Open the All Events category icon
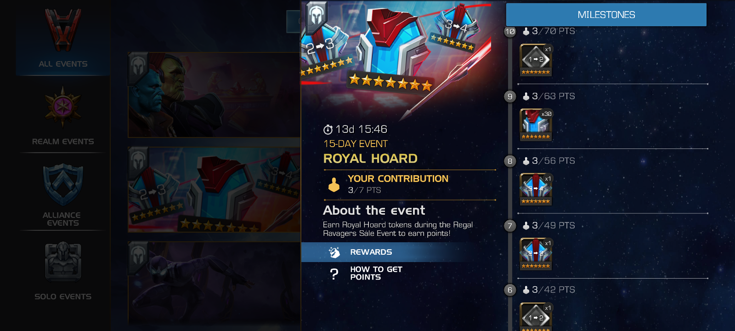735x331 pixels. [63, 30]
